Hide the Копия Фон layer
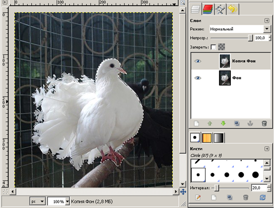This screenshot has height=208, width=274. [x=198, y=61]
